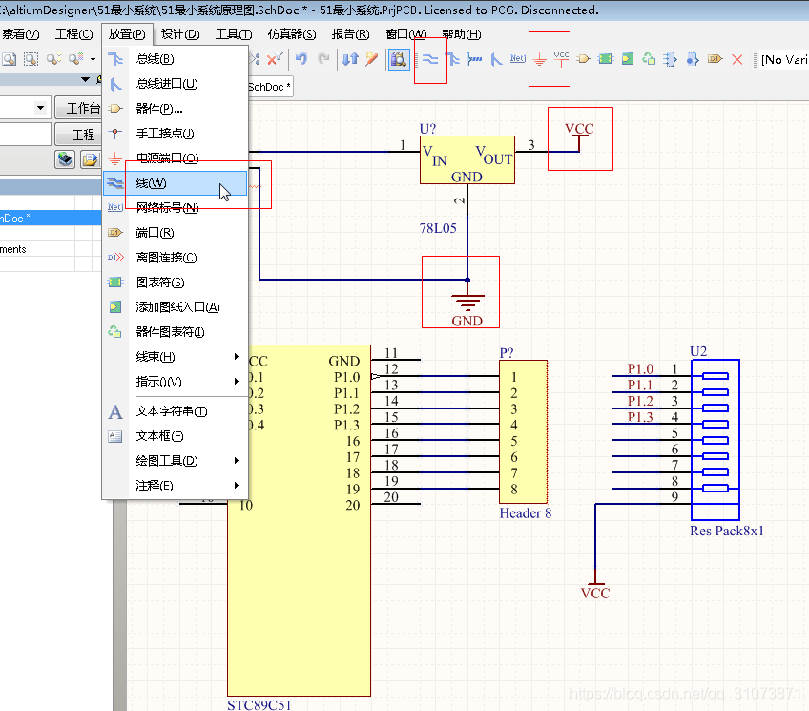This screenshot has width=809, height=711.
Task: Click the Undo arrow in toolbar
Action: pyautogui.click(x=301, y=59)
